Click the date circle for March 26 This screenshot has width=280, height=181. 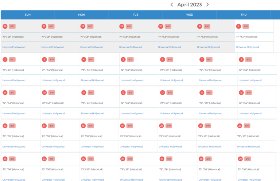click(5, 26)
